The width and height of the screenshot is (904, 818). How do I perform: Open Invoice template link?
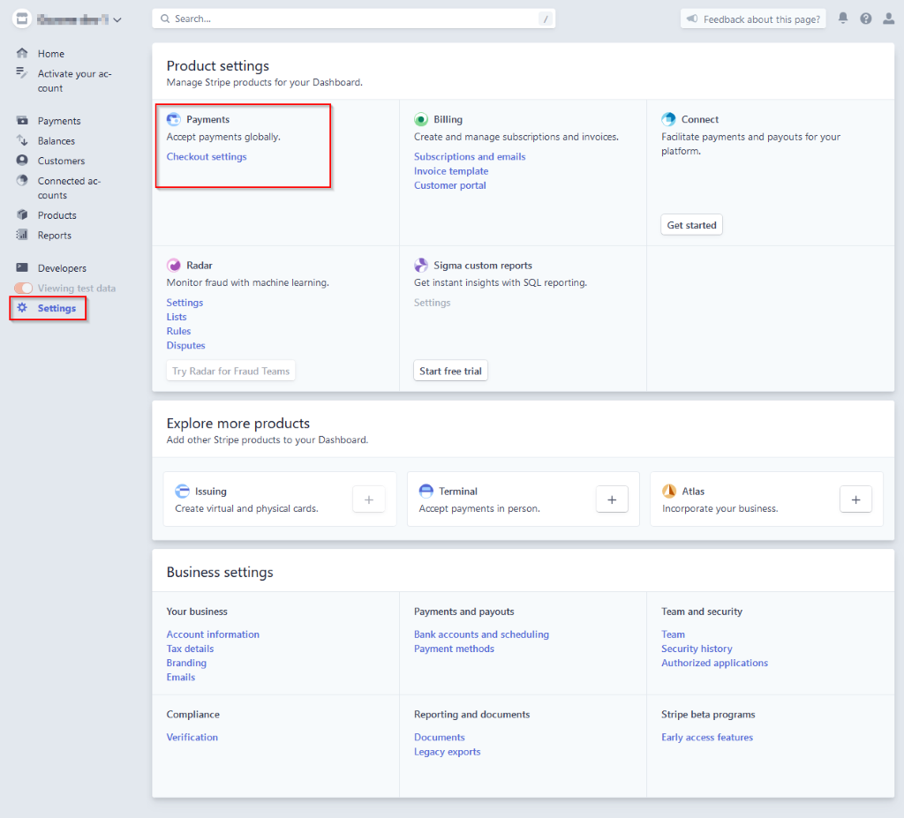451,170
